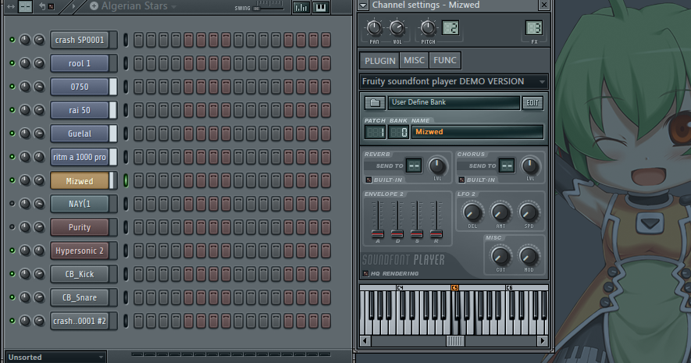Viewport: 691px width, 363px height.
Task: Click the PITCH knob in Channel settings
Action: point(427,28)
